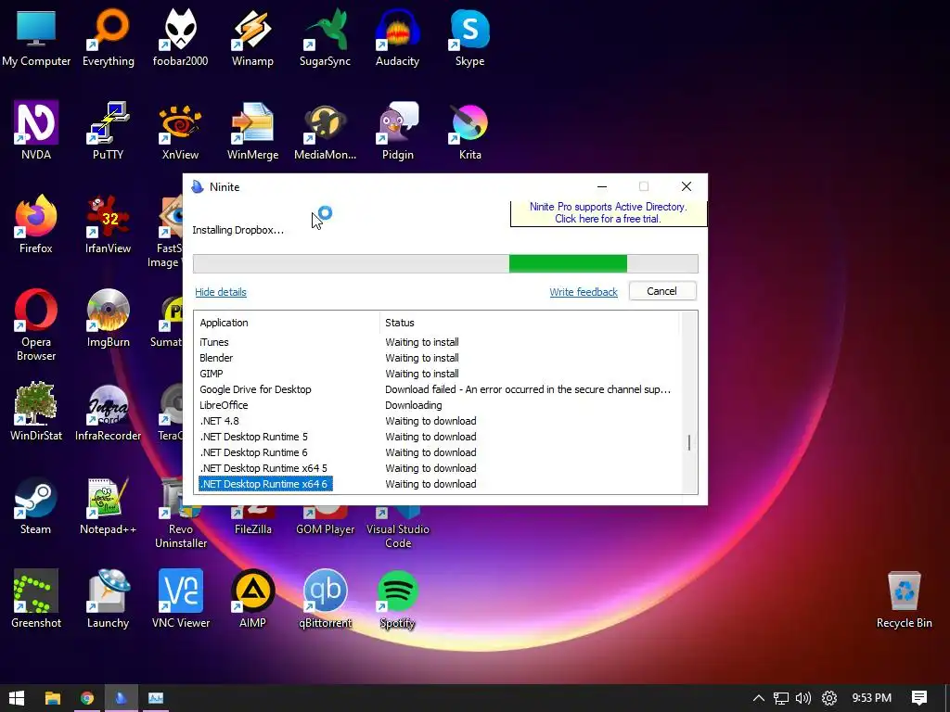Click the IrfanView desktop icon
The width and height of the screenshot is (950, 712).
pos(108,224)
